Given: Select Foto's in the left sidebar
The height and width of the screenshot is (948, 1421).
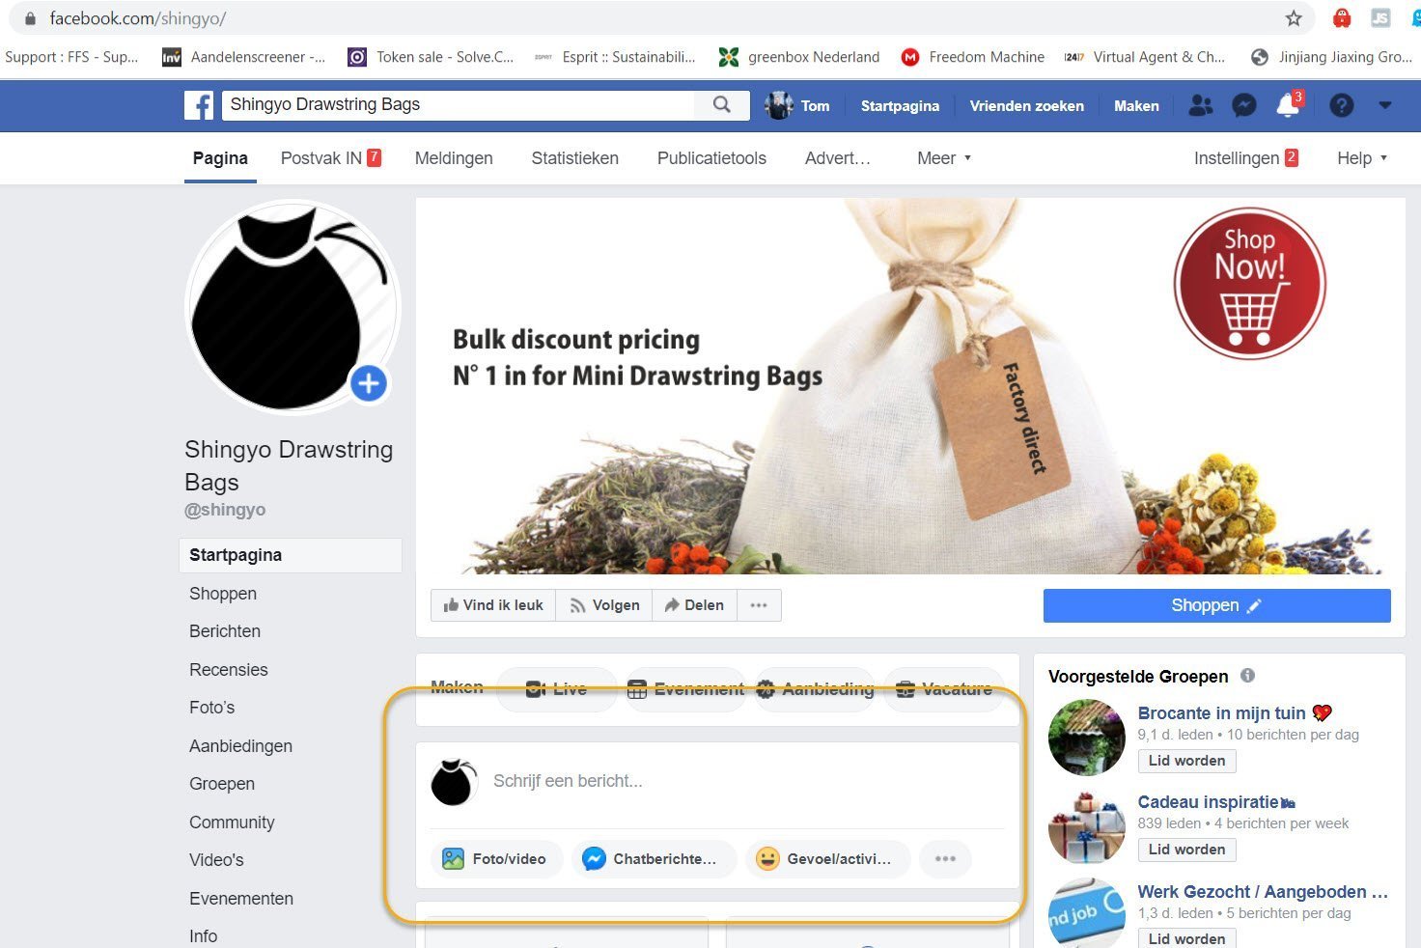Looking at the screenshot, I should click(212, 708).
